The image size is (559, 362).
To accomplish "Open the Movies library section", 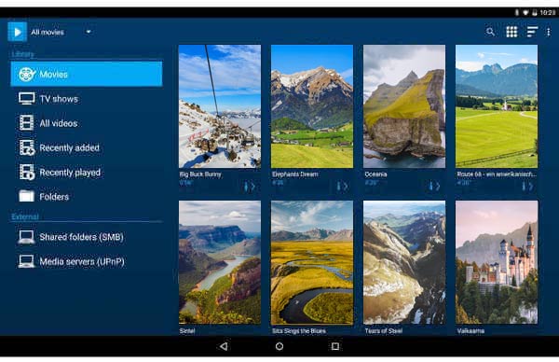I will (x=87, y=74).
